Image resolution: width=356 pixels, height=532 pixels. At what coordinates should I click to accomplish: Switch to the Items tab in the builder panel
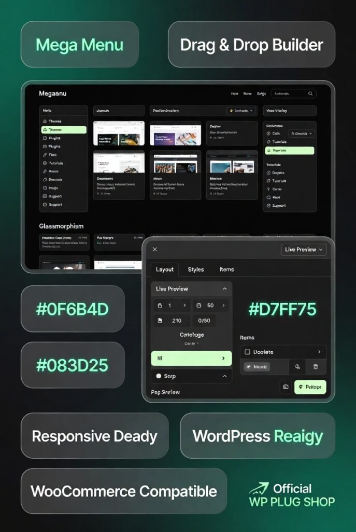pyautogui.click(x=226, y=270)
